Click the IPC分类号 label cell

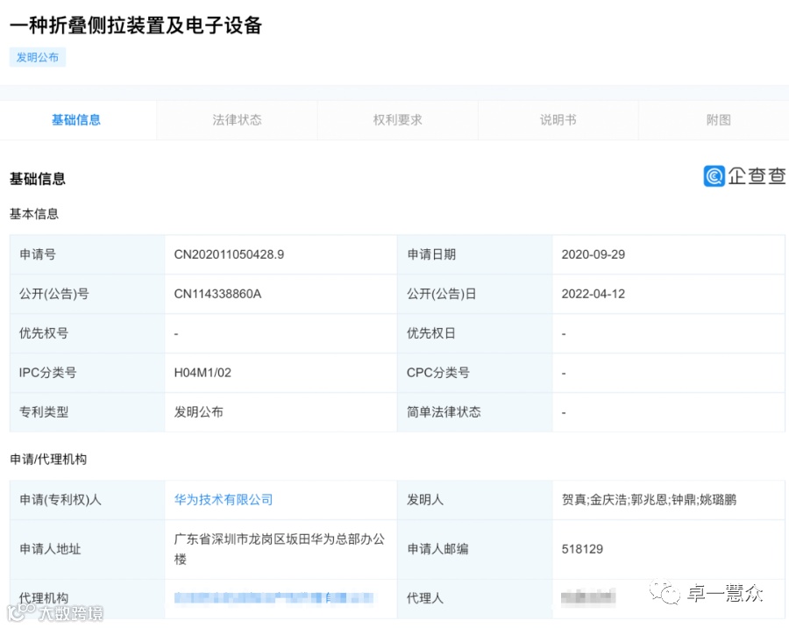click(87, 373)
